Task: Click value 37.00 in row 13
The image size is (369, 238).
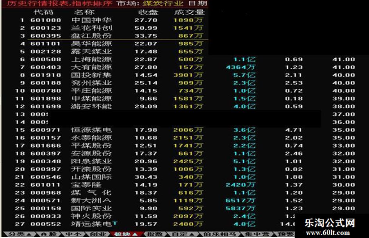Action: click(344, 114)
